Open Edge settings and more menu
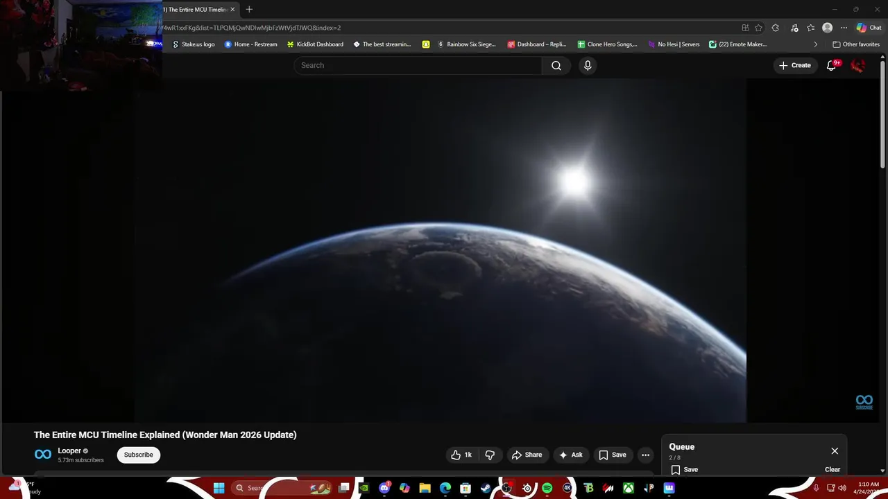The image size is (888, 499). pos(844,28)
